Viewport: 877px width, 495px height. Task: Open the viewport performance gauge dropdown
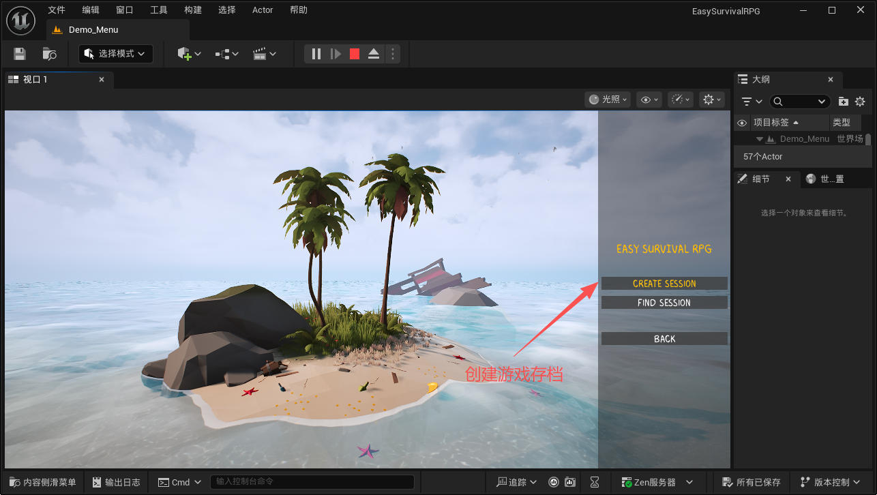(681, 100)
